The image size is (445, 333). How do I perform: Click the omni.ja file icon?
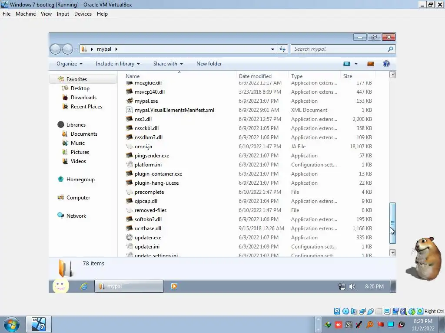130,147
